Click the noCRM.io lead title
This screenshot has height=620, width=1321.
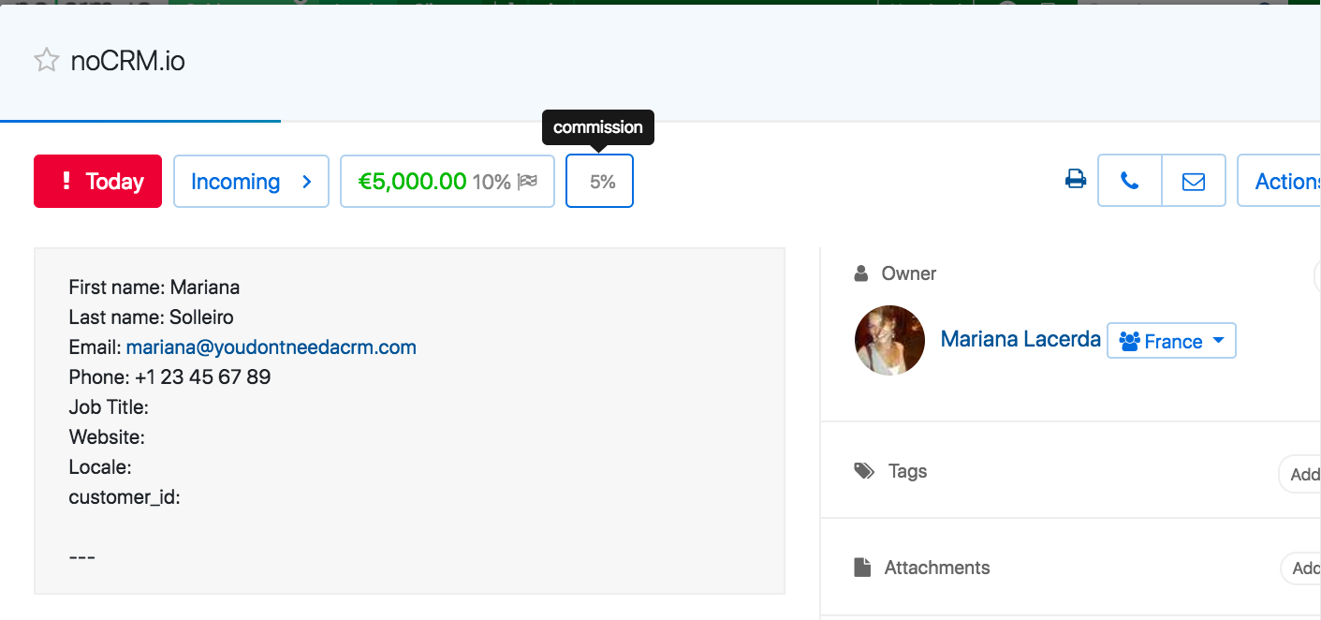(x=127, y=62)
